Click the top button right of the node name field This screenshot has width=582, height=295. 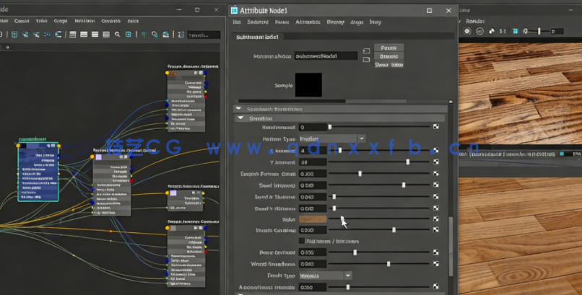click(388, 48)
